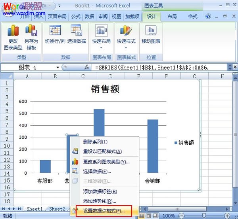
Task: Click the change series chart type menu icon
Action: [75, 162]
